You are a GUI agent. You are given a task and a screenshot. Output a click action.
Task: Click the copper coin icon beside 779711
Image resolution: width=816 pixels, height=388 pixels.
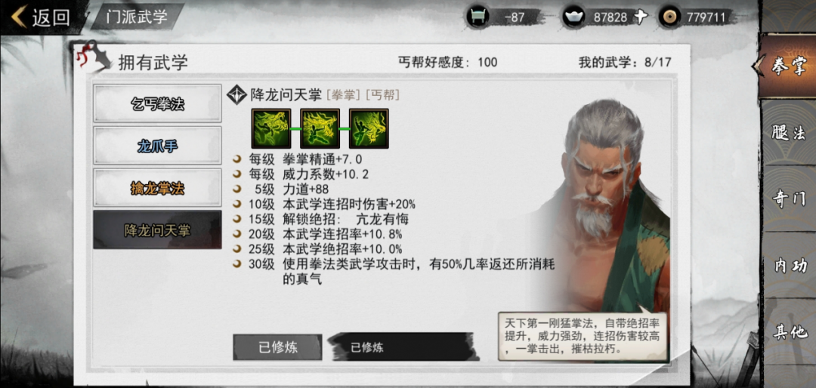[x=669, y=17]
